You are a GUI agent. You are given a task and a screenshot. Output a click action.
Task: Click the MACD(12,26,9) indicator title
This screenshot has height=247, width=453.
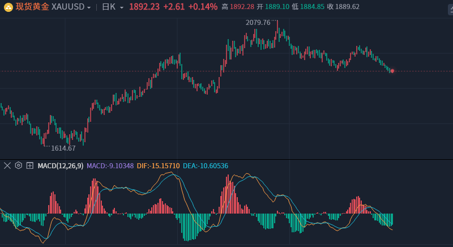tap(60, 166)
